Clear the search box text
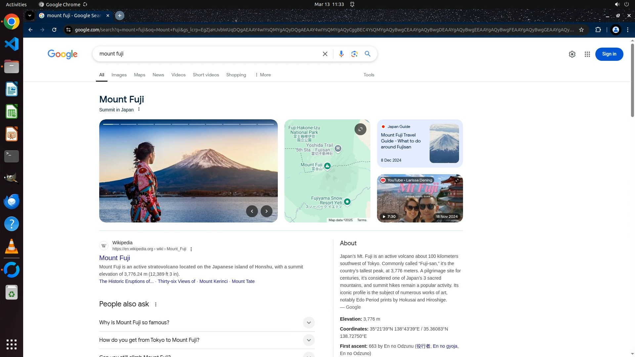This screenshot has width=635, height=357. pos(325,54)
